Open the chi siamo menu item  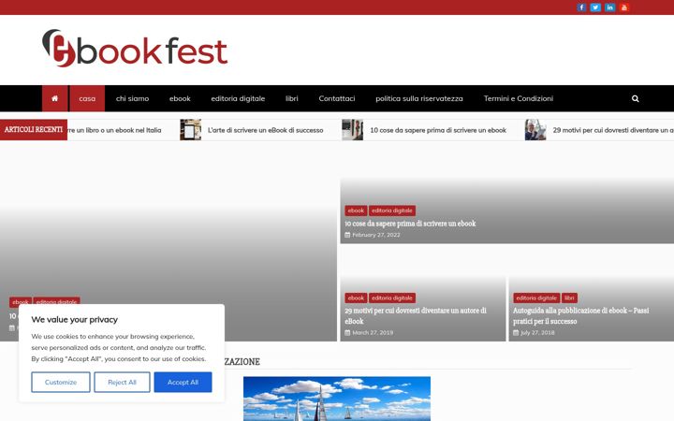132,98
